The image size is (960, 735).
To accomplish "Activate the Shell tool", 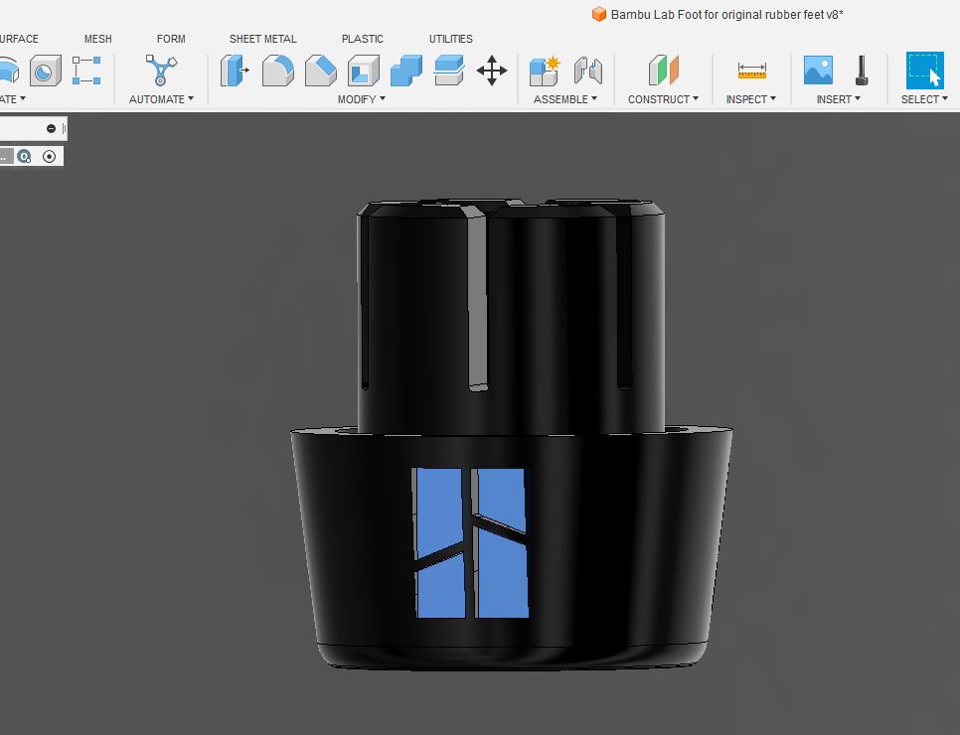I will [363, 71].
